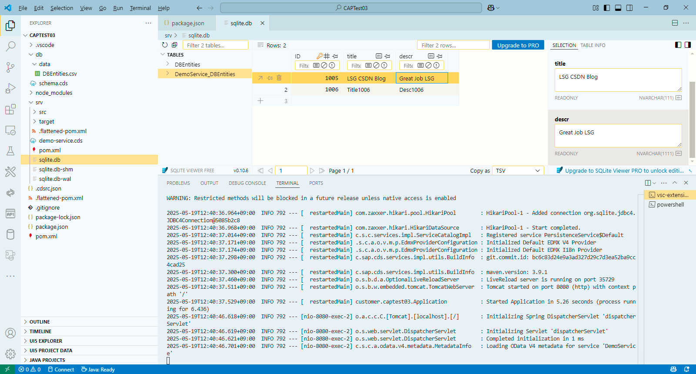Click Upgrade to SQLite Viewer PRO link
This screenshot has height=374, width=696.
tap(624, 170)
